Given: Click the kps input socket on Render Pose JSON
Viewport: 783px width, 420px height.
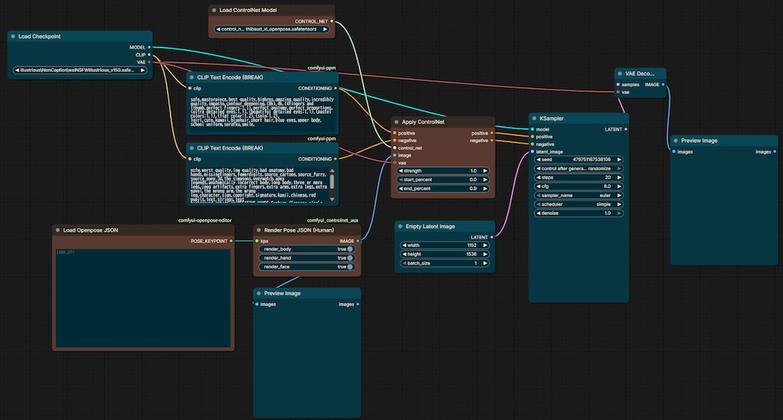Looking at the screenshot, I should tap(257, 241).
